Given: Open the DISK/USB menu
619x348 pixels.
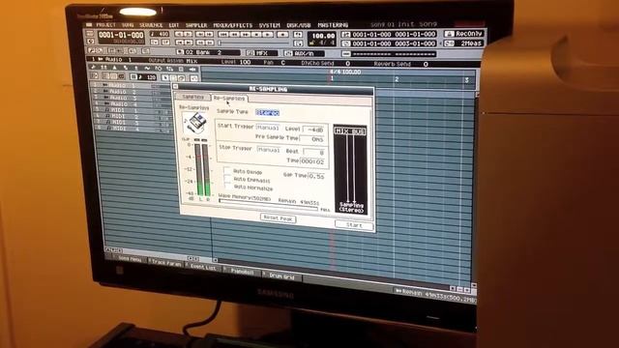Looking at the screenshot, I should click(x=299, y=25).
